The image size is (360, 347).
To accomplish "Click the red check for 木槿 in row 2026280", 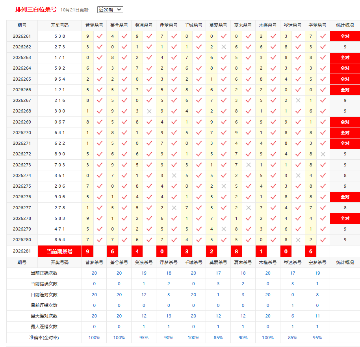I will [273, 240].
